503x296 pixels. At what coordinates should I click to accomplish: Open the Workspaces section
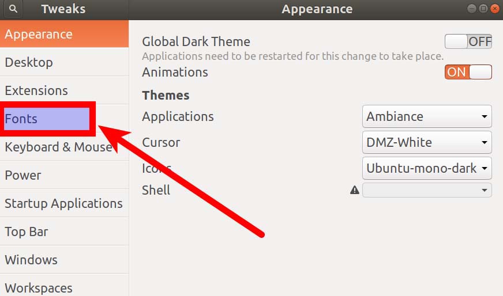pos(39,287)
